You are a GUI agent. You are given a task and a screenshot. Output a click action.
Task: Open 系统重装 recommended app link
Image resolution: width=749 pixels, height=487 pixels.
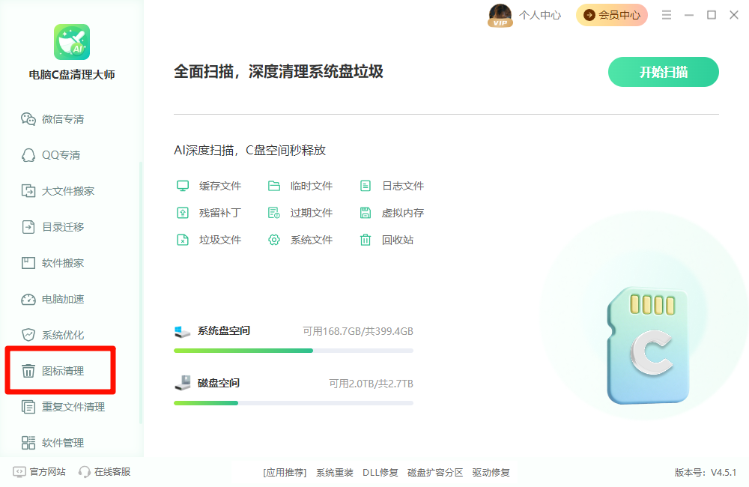(334, 473)
